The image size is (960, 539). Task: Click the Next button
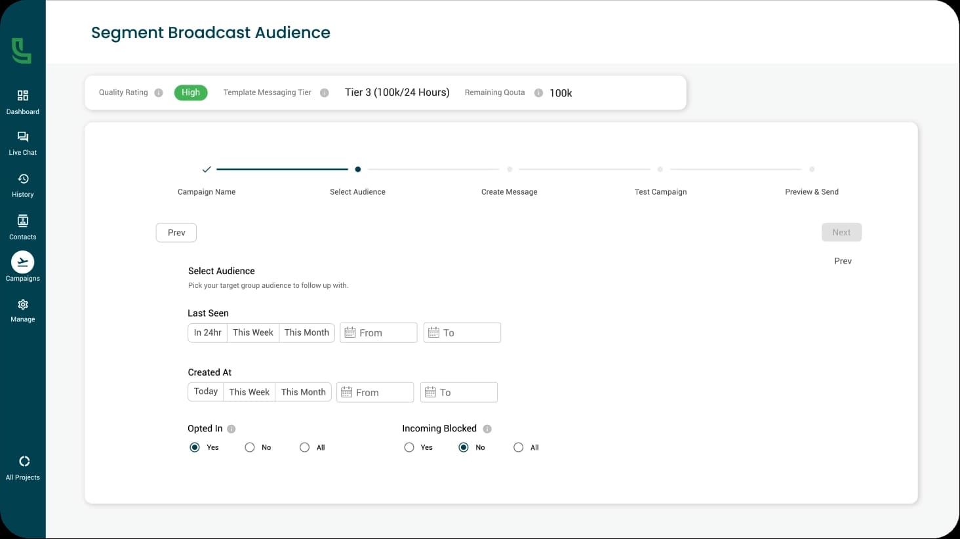click(x=841, y=232)
